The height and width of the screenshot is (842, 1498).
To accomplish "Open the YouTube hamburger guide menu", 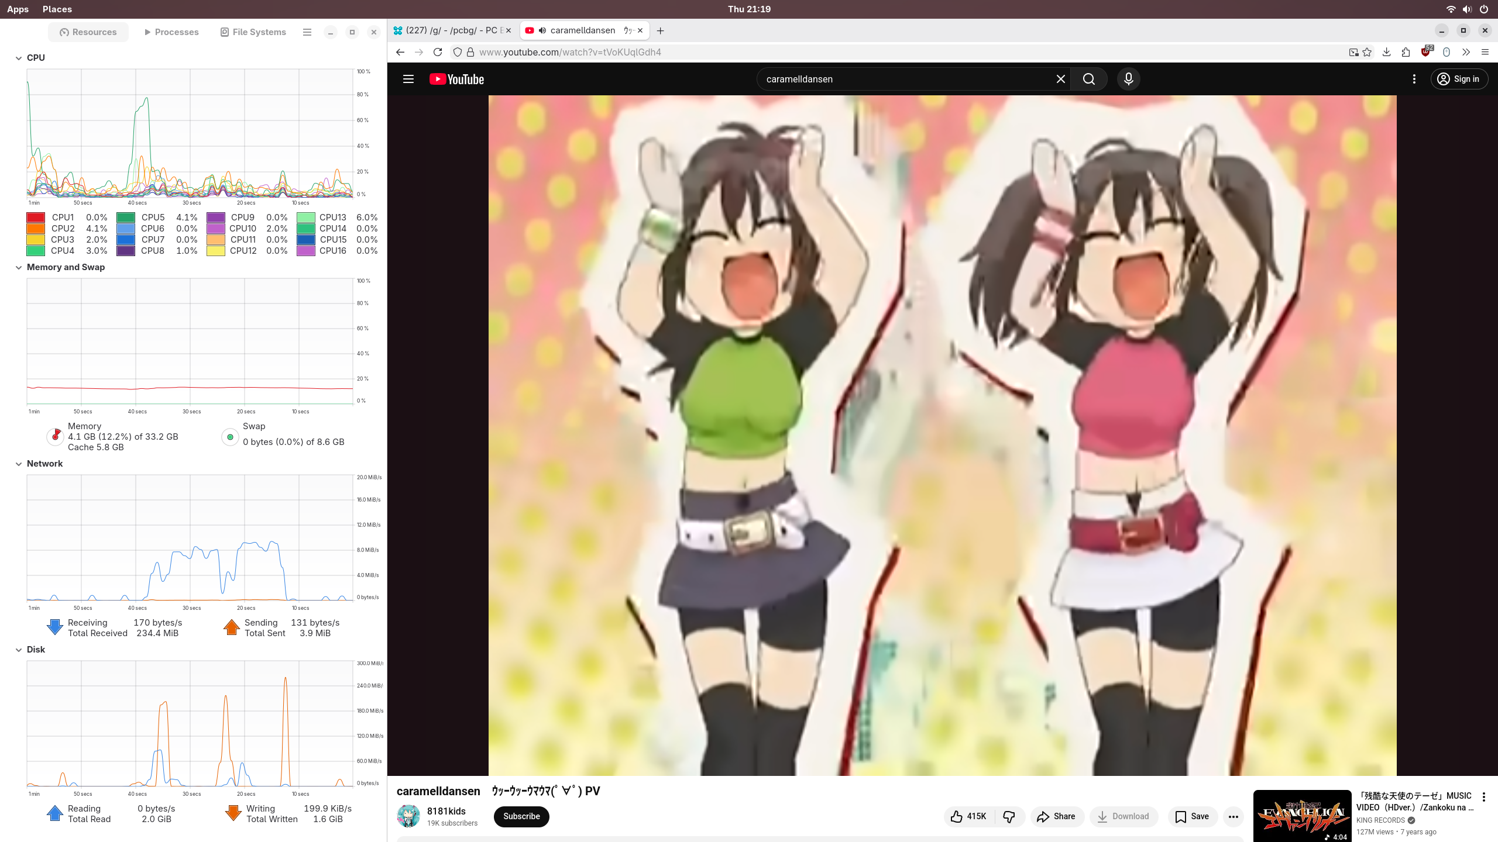I will coord(408,79).
